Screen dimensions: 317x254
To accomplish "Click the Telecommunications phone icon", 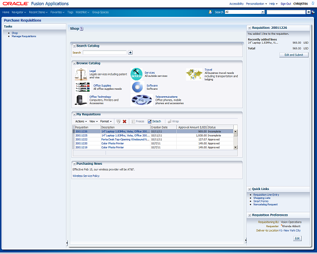I will pos(142,100).
